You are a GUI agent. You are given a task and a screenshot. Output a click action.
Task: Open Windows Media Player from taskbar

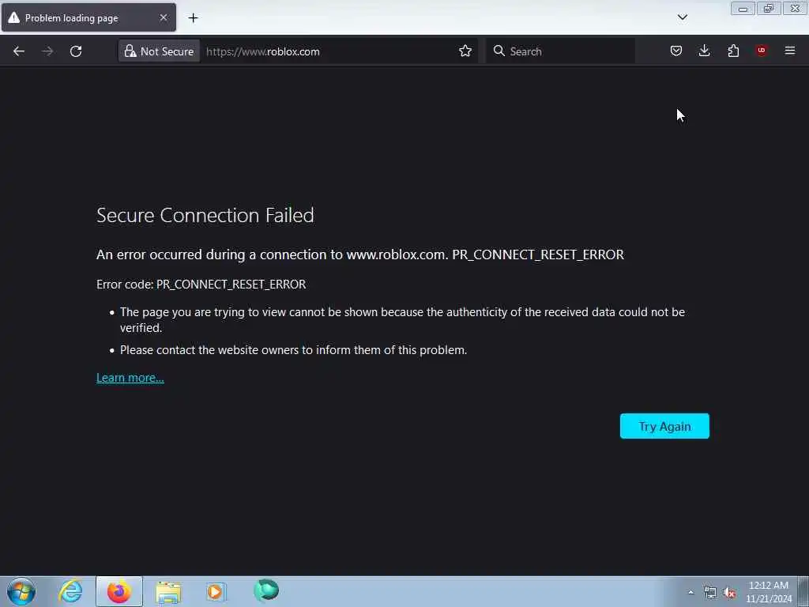(216, 591)
